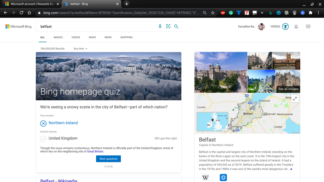This screenshot has width=324, height=182.
Task: Click the United Kingdom correct answer
Action: 63,138
